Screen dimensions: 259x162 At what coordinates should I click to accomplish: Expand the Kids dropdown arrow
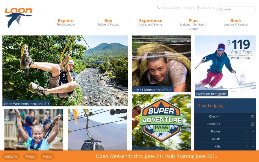point(253,147)
